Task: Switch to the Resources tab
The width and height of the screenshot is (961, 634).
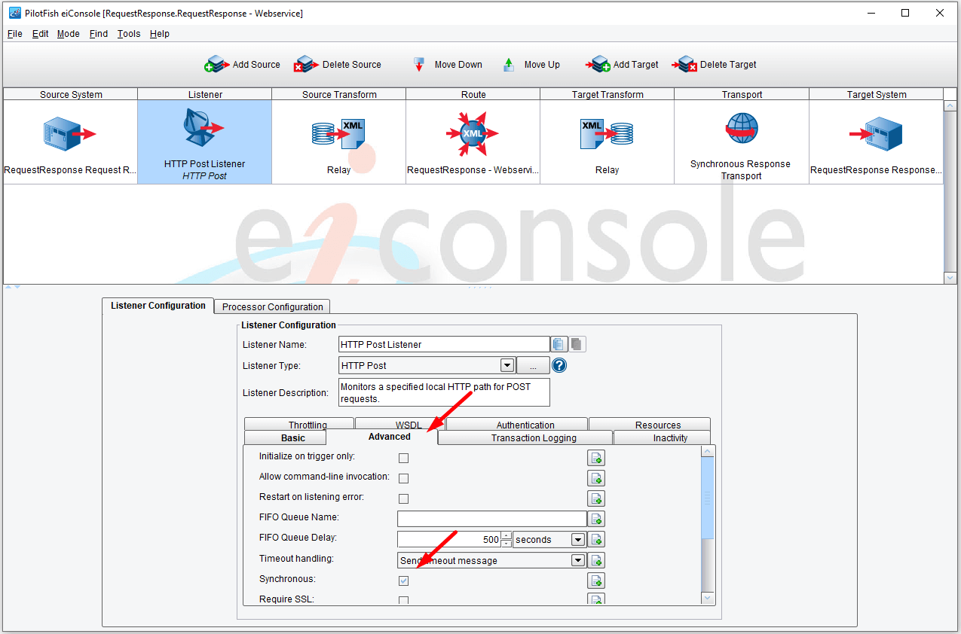Action: 650,425
